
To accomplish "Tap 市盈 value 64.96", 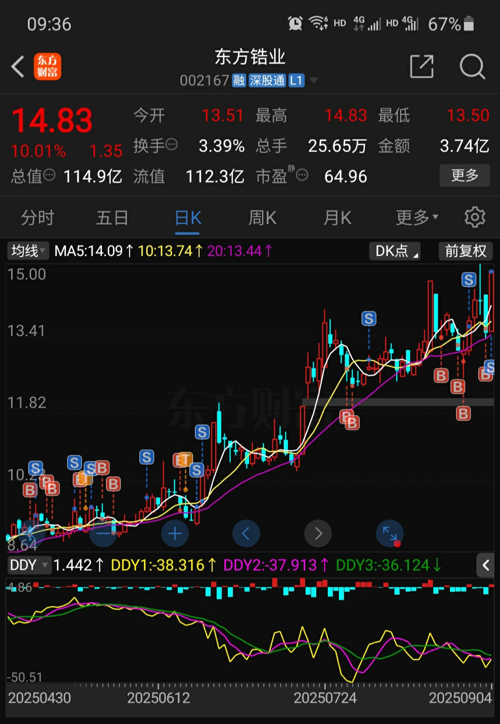I will 346,176.
